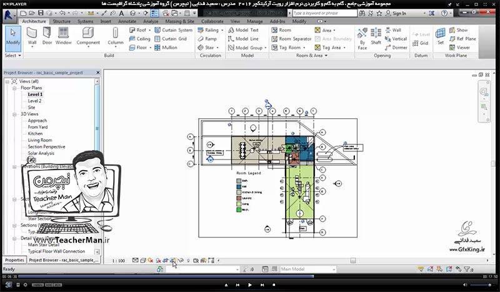The height and width of the screenshot is (292, 500).
Task: Switch to the Collaborate ribbon tab
Action: [212, 21]
